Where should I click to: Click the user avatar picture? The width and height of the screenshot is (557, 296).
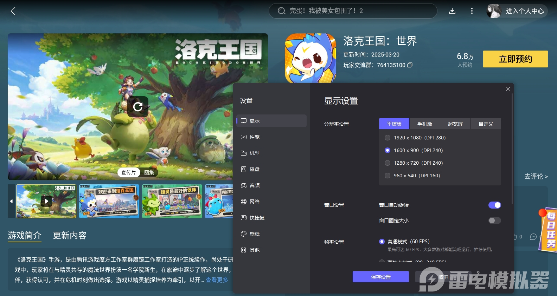click(494, 11)
